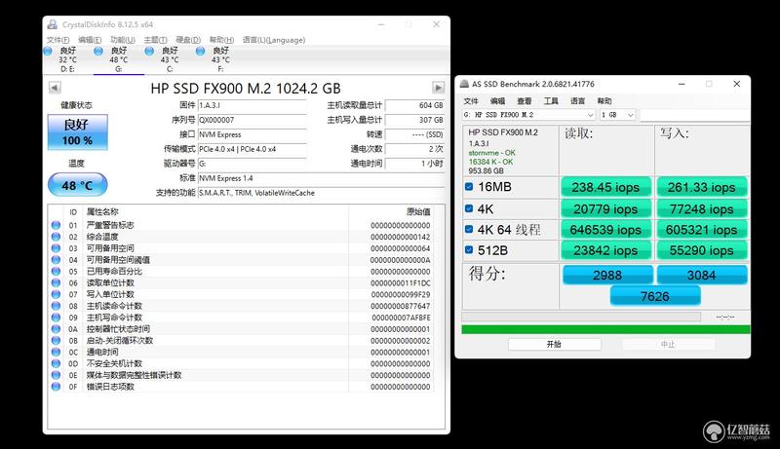Go to previous disk with left arrow

[55, 88]
